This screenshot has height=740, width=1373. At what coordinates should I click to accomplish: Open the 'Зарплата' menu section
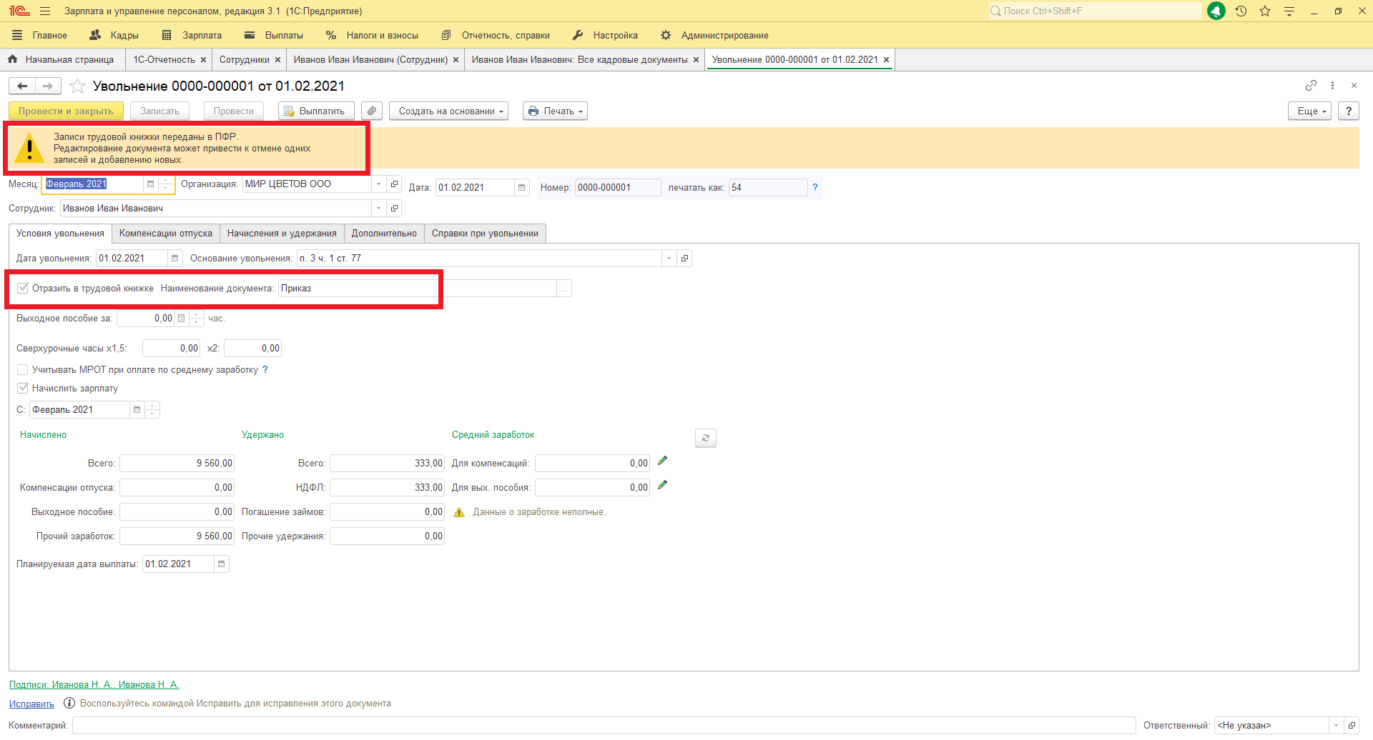pyautogui.click(x=192, y=36)
